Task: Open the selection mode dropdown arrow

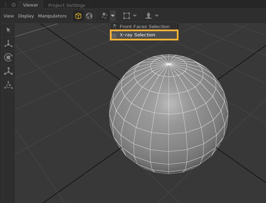Action: point(113,16)
